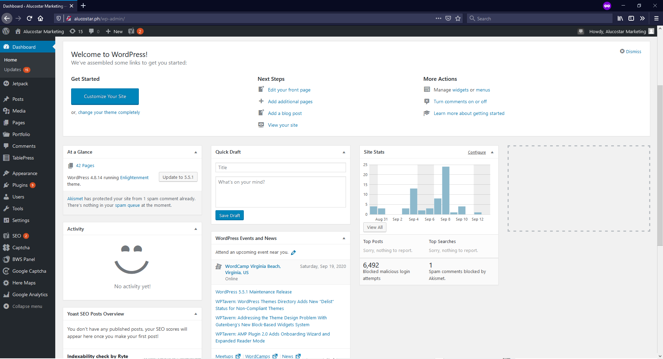Click View All in Site Stats
Viewport: 663px width, 359px height.
pos(375,227)
